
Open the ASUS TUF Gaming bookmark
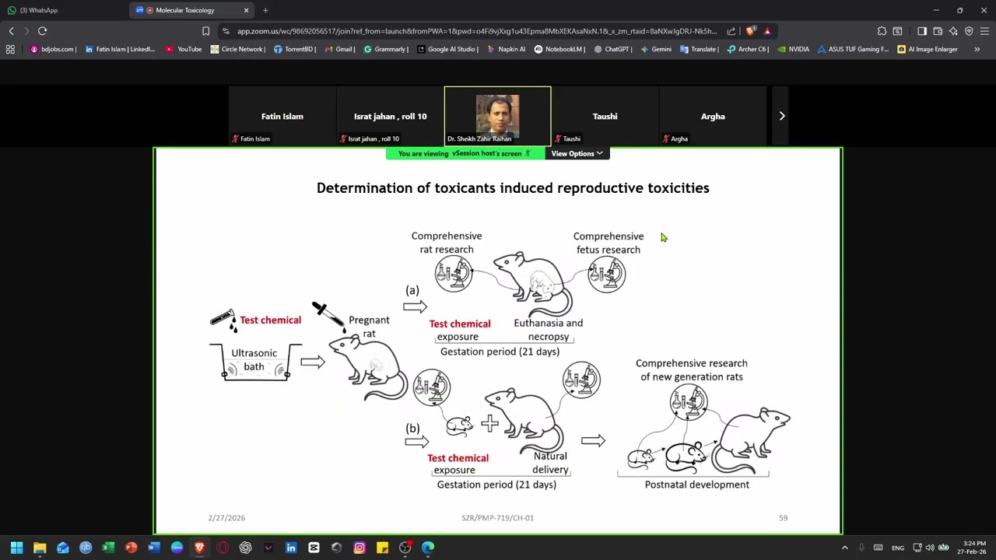[x=853, y=49]
